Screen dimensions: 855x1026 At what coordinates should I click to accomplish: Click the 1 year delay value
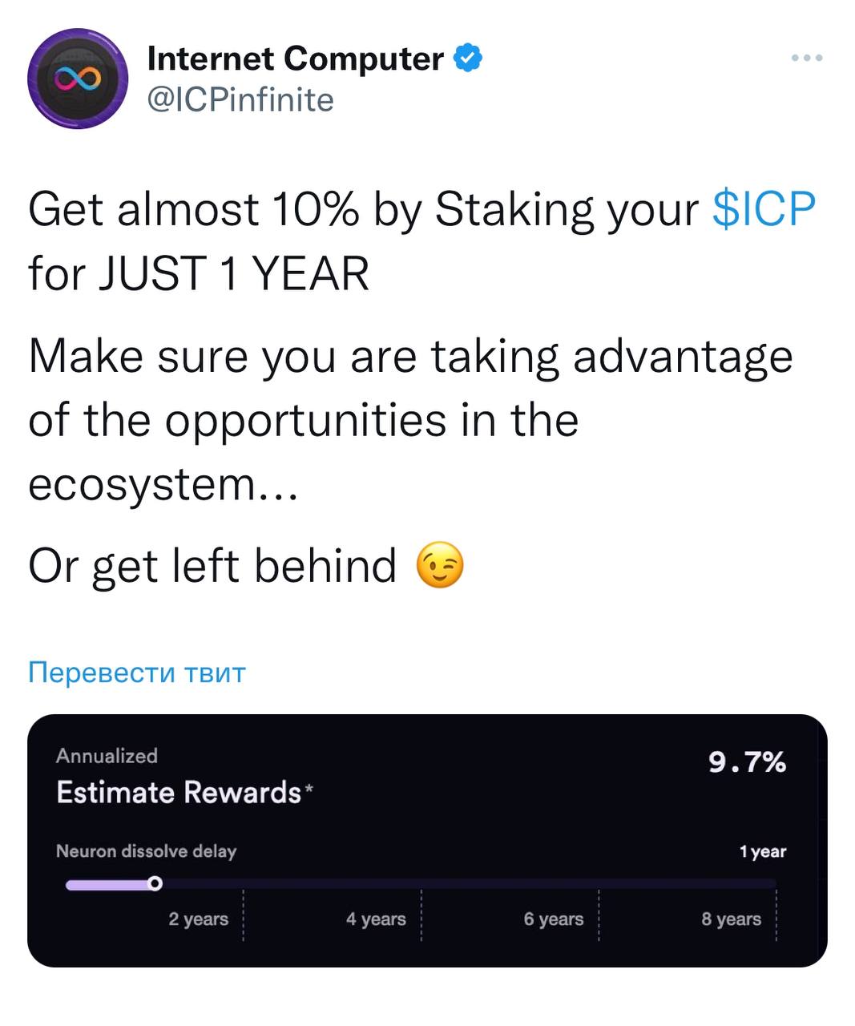click(762, 851)
